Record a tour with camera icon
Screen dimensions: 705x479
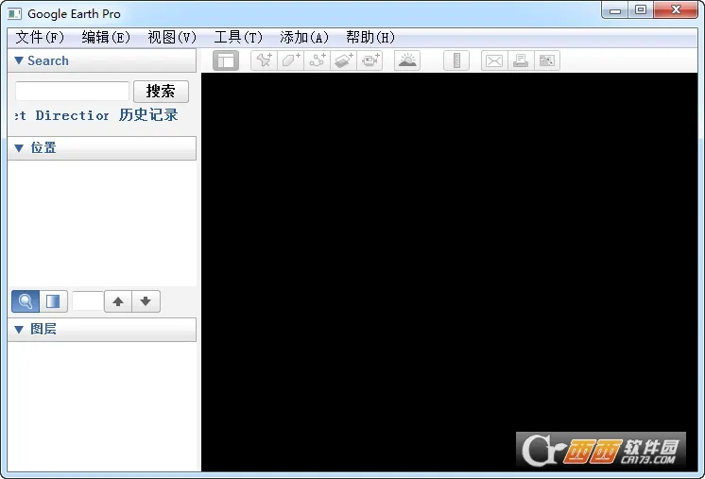coord(370,60)
